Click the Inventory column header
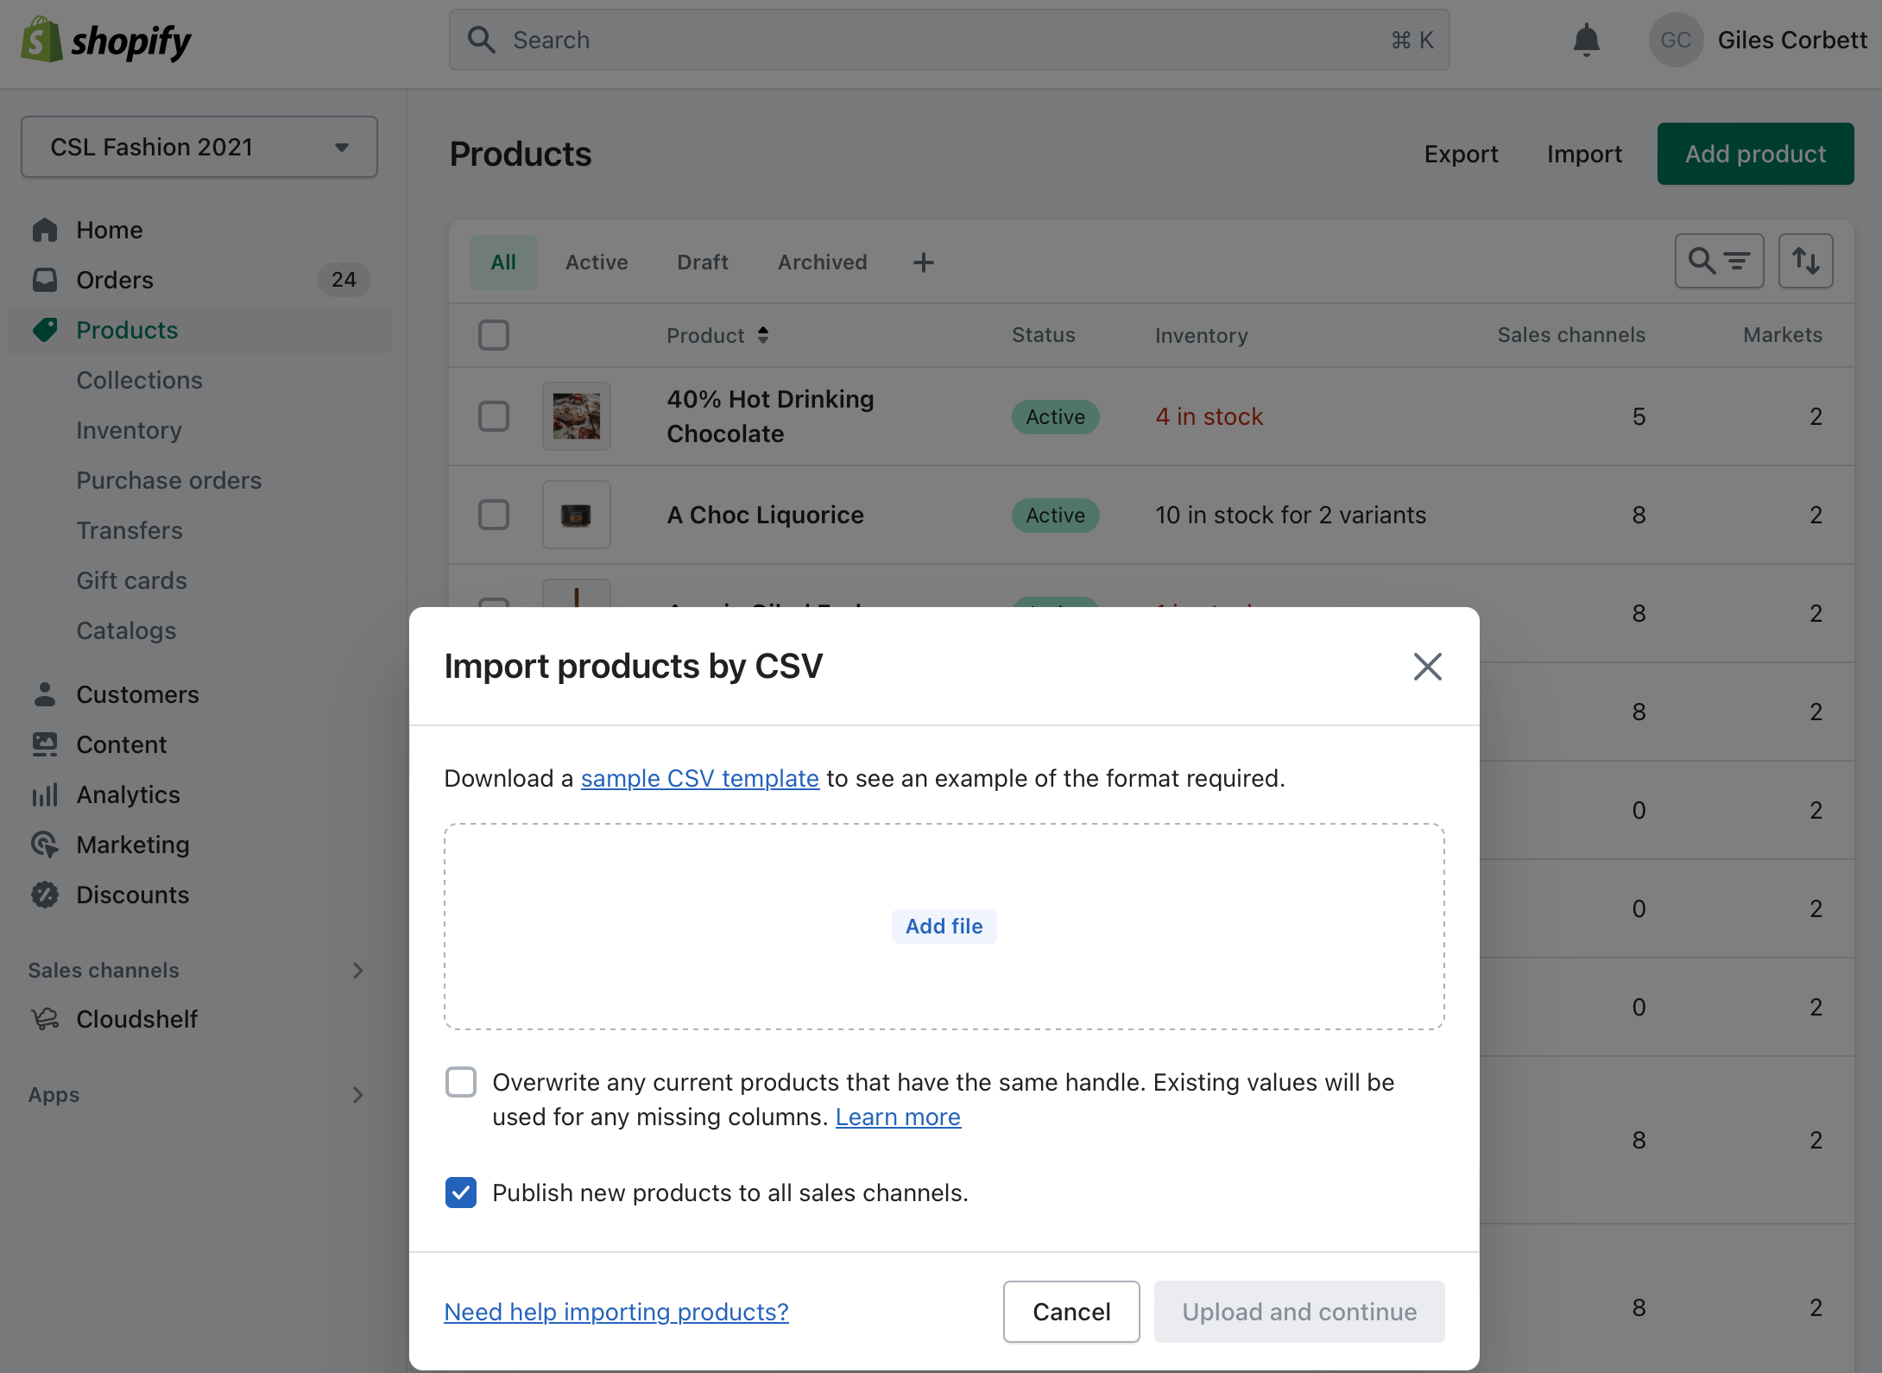1882x1373 pixels. point(1201,335)
